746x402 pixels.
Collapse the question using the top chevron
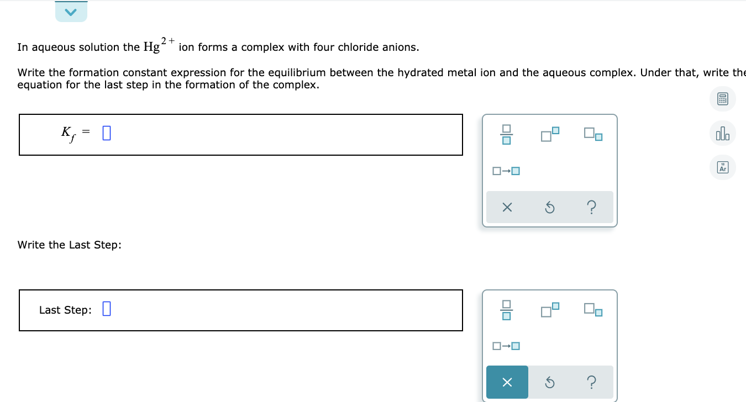71,10
